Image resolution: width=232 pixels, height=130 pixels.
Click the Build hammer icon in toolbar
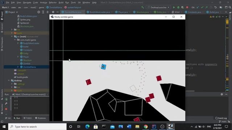click(x=142, y=7)
